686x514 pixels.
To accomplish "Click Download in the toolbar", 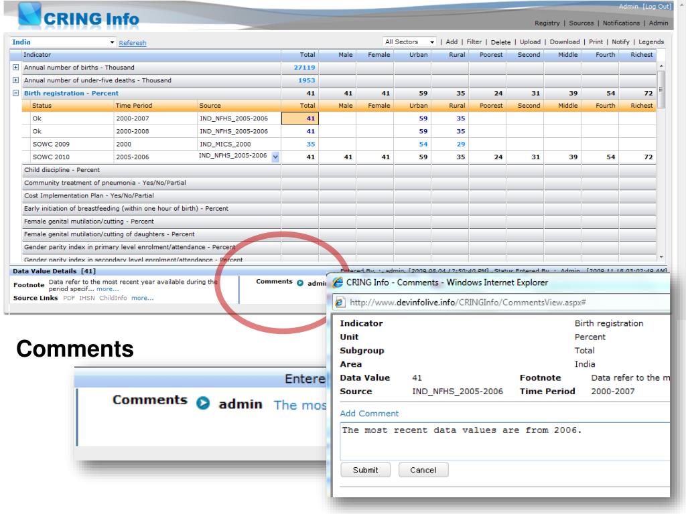I will [x=564, y=42].
